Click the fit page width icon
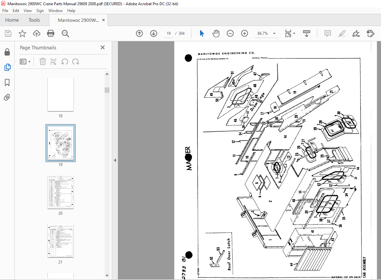 point(288,33)
